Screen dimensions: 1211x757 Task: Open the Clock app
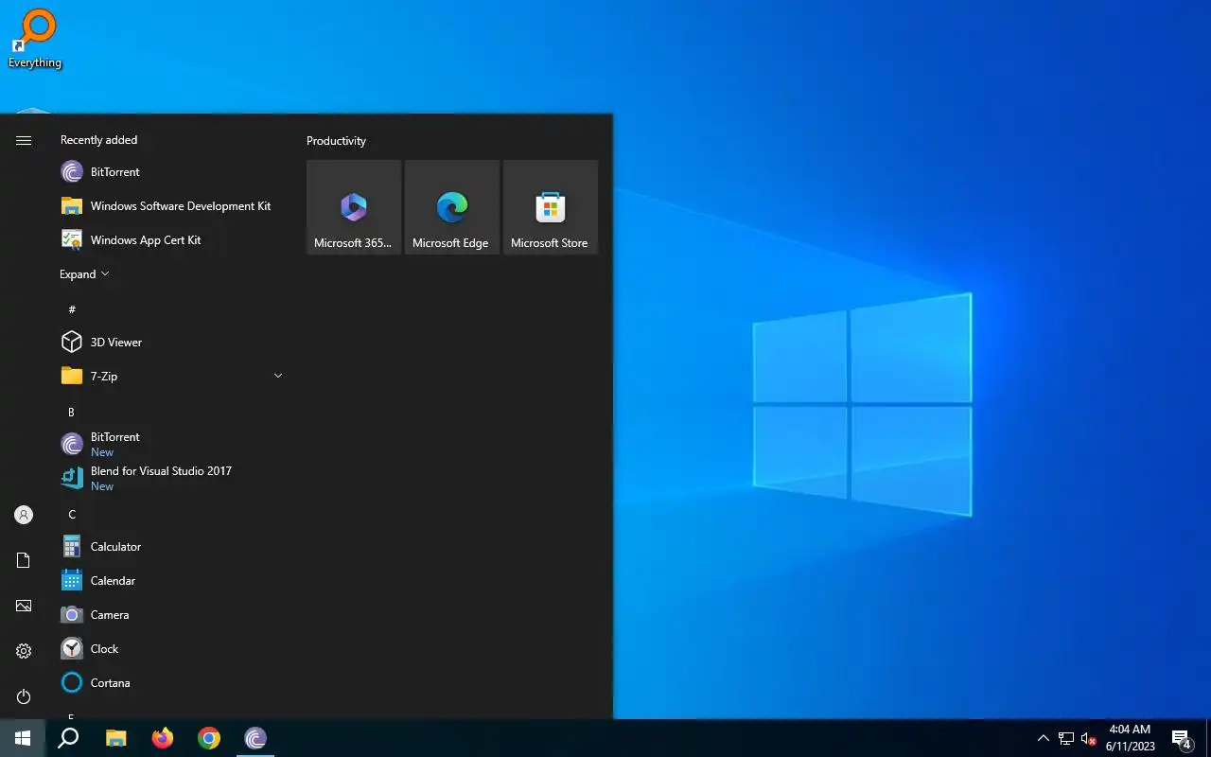click(x=171, y=649)
